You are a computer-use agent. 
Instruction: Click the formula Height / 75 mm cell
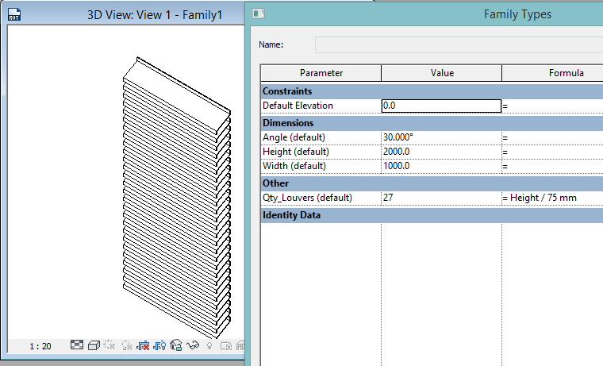(553, 198)
